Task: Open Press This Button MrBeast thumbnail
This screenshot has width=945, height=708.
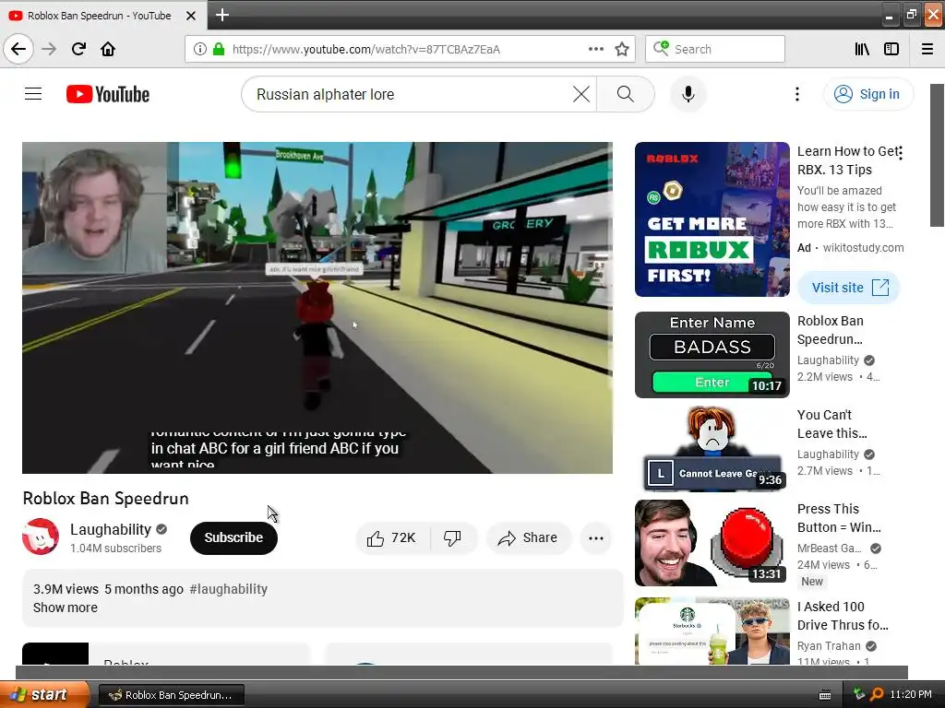Action: [712, 542]
